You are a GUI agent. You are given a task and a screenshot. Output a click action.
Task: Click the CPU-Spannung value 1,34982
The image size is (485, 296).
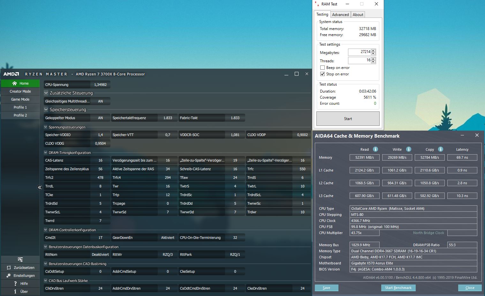(100, 85)
